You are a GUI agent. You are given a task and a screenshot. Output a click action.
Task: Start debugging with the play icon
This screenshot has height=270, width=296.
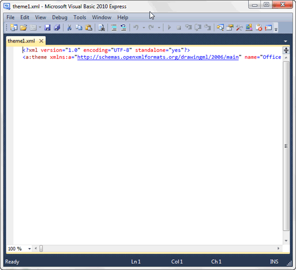coord(170,27)
